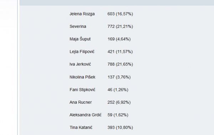Click the 252 (6,92%) vote count
Viewport: 214px width, 135px height.
(x=119, y=102)
